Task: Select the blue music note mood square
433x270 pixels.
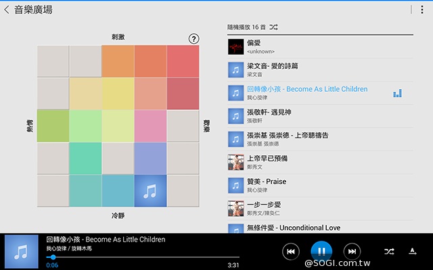Action: click(x=150, y=190)
